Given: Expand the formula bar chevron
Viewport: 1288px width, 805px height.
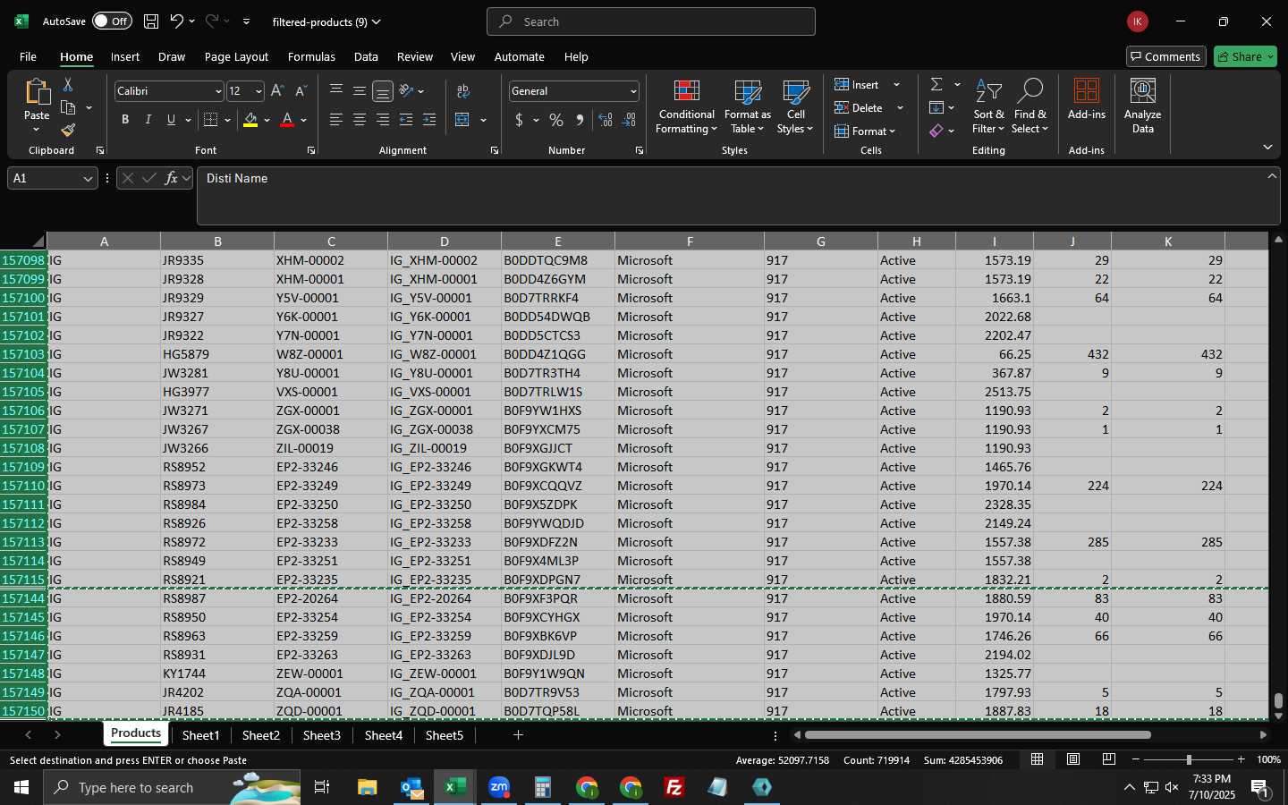Looking at the screenshot, I should click(x=1272, y=176).
